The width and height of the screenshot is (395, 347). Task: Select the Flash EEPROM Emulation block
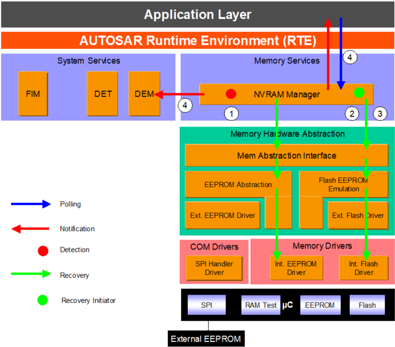tap(344, 184)
